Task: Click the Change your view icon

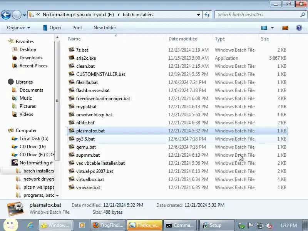Action: (x=264, y=28)
